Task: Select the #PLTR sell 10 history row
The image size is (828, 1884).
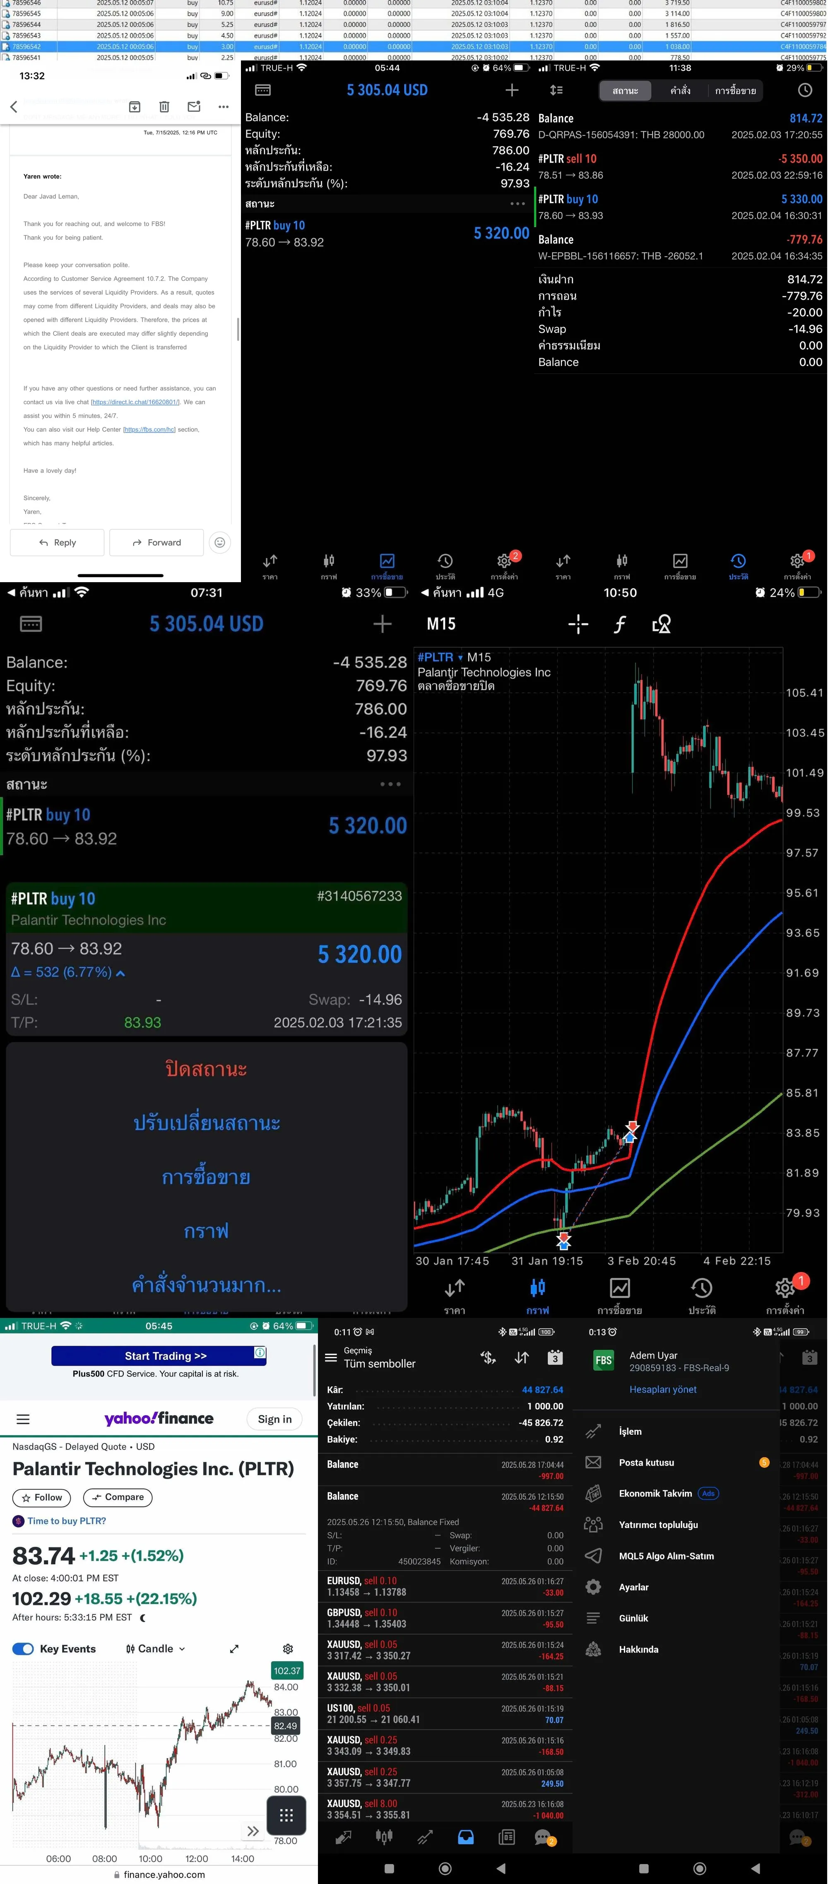Action: point(680,167)
